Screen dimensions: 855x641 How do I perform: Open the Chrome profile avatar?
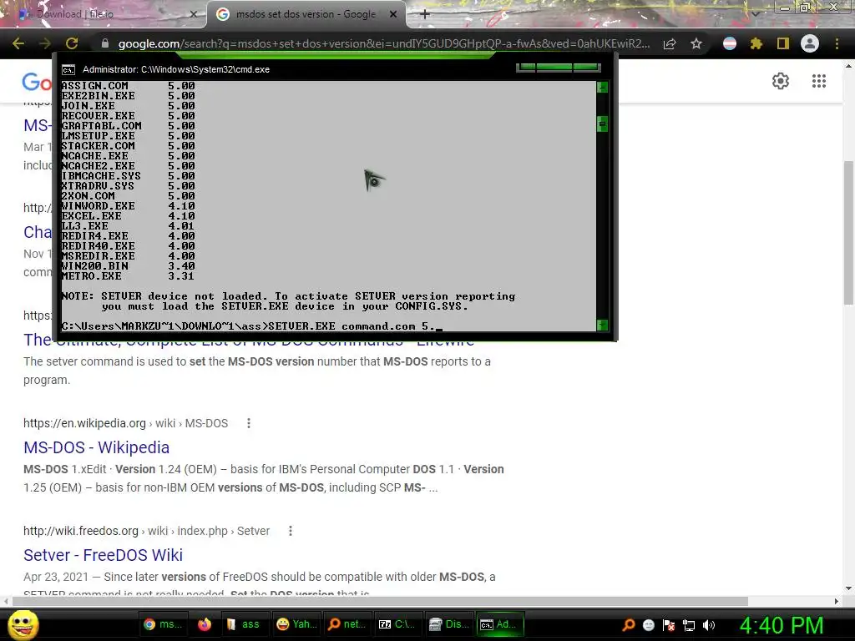coord(810,43)
